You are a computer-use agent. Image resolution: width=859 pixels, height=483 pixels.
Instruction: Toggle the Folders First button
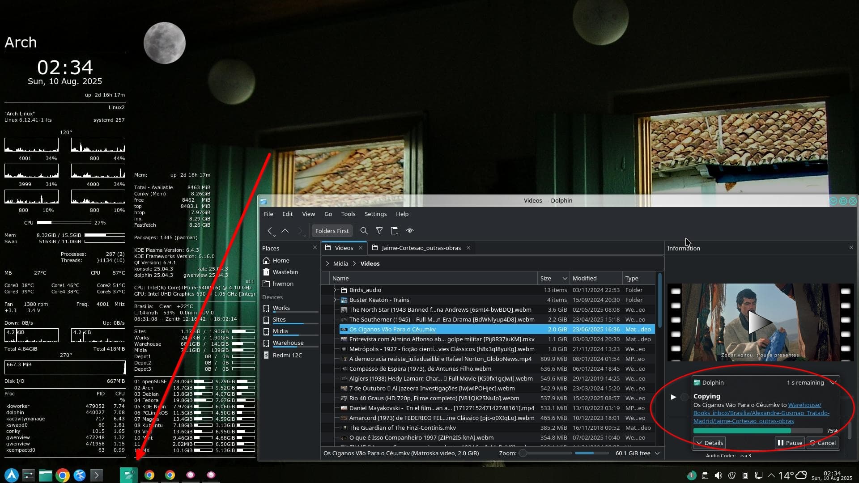click(332, 231)
